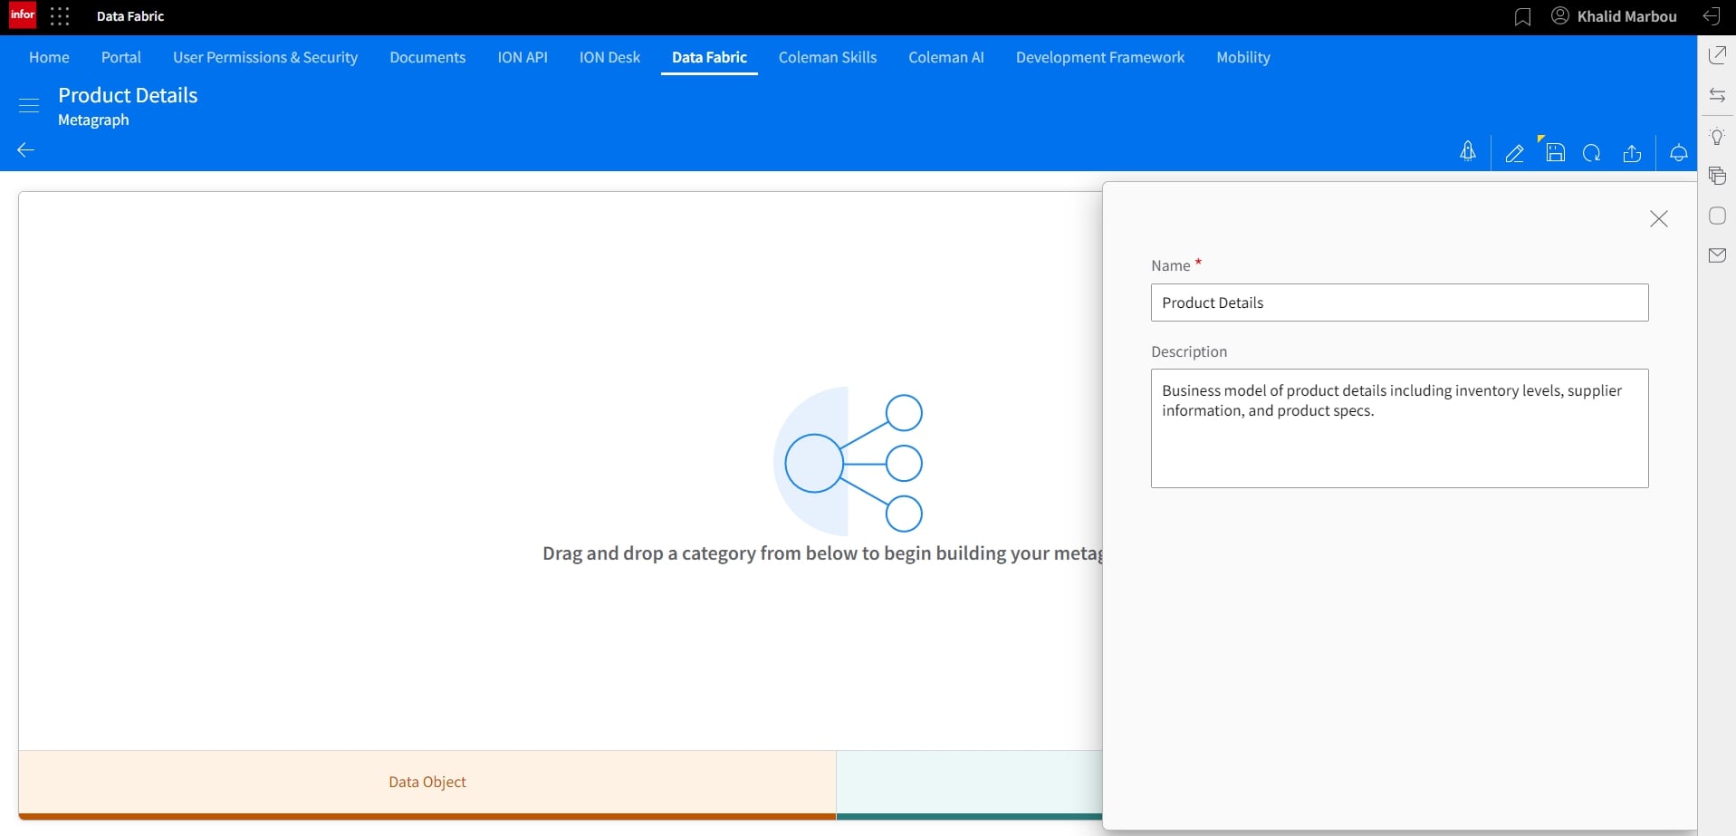Screen dimensions: 1736x836
Task: Click the rocket launch icon
Action: coord(1468,152)
